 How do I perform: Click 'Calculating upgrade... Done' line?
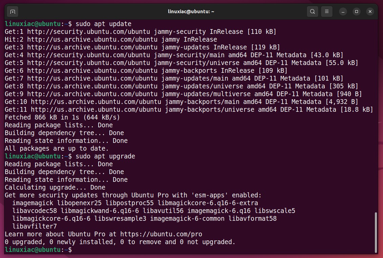click(55, 187)
